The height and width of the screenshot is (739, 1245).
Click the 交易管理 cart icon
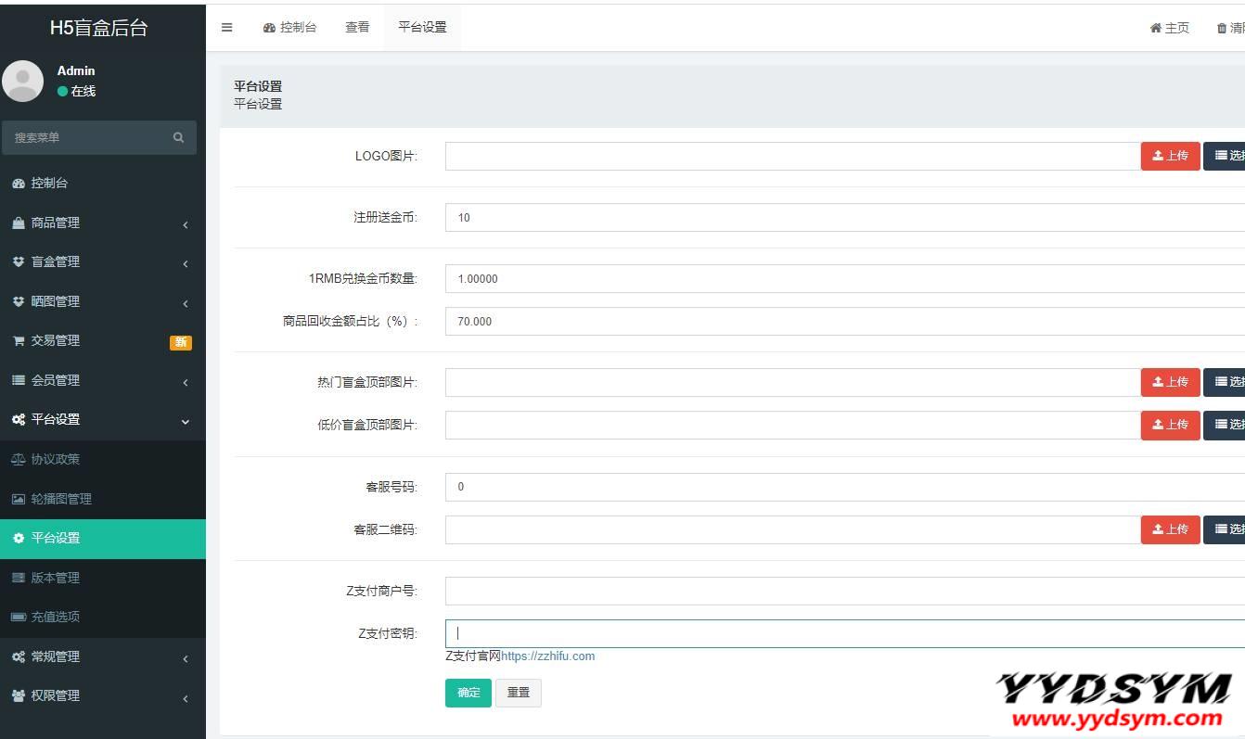19,340
